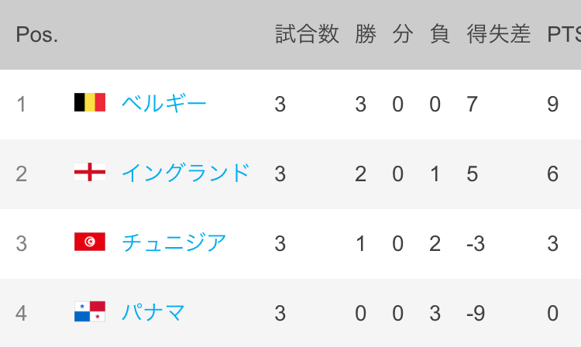
Task: Open the チュニジア team link
Action: (174, 242)
